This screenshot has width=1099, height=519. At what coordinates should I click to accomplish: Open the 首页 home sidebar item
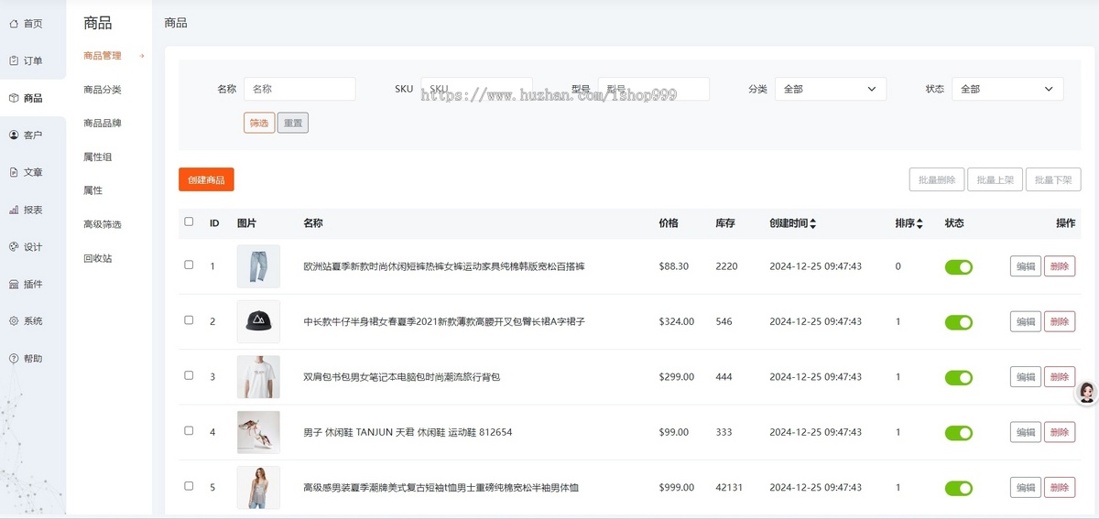pos(27,23)
